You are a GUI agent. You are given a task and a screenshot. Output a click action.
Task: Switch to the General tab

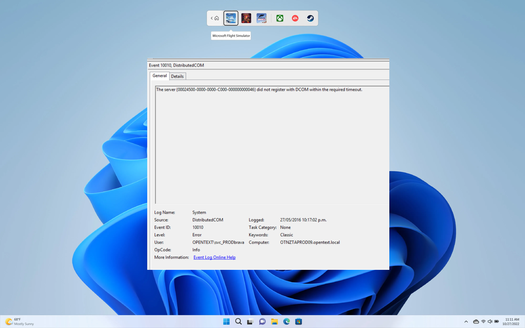point(160,76)
